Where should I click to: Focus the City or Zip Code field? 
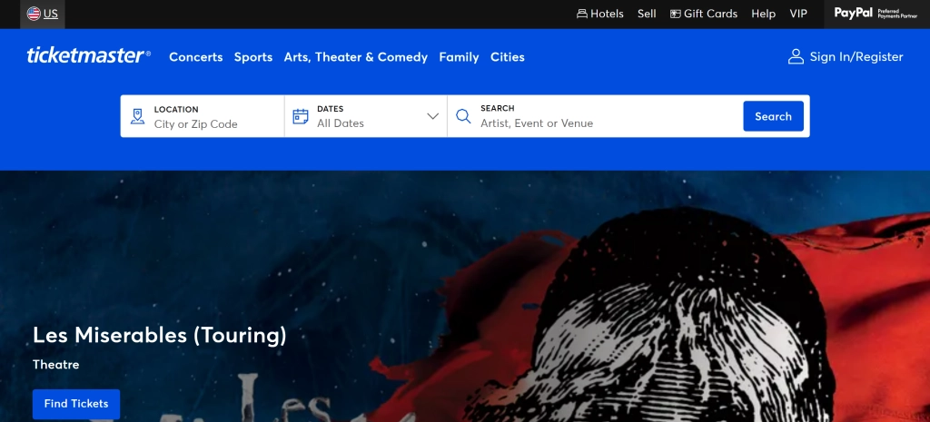(213, 123)
